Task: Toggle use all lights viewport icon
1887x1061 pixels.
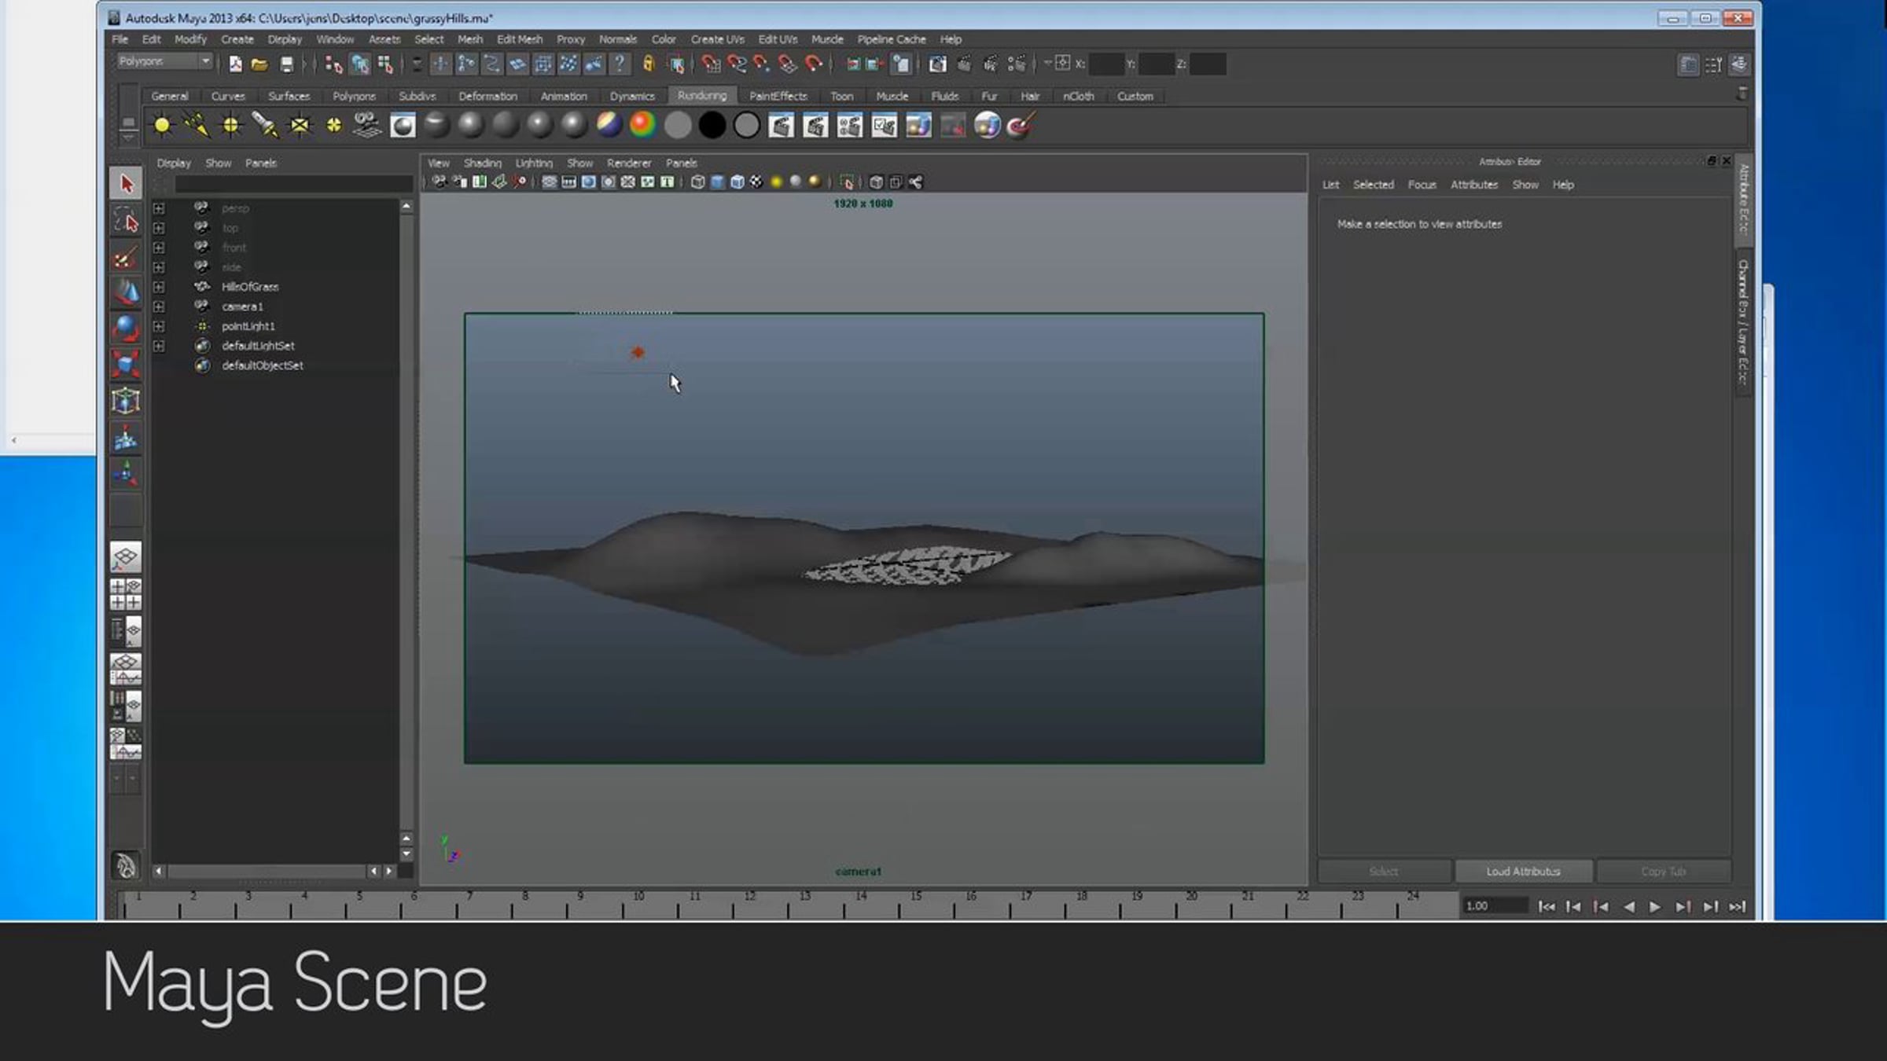Action: pos(776,182)
